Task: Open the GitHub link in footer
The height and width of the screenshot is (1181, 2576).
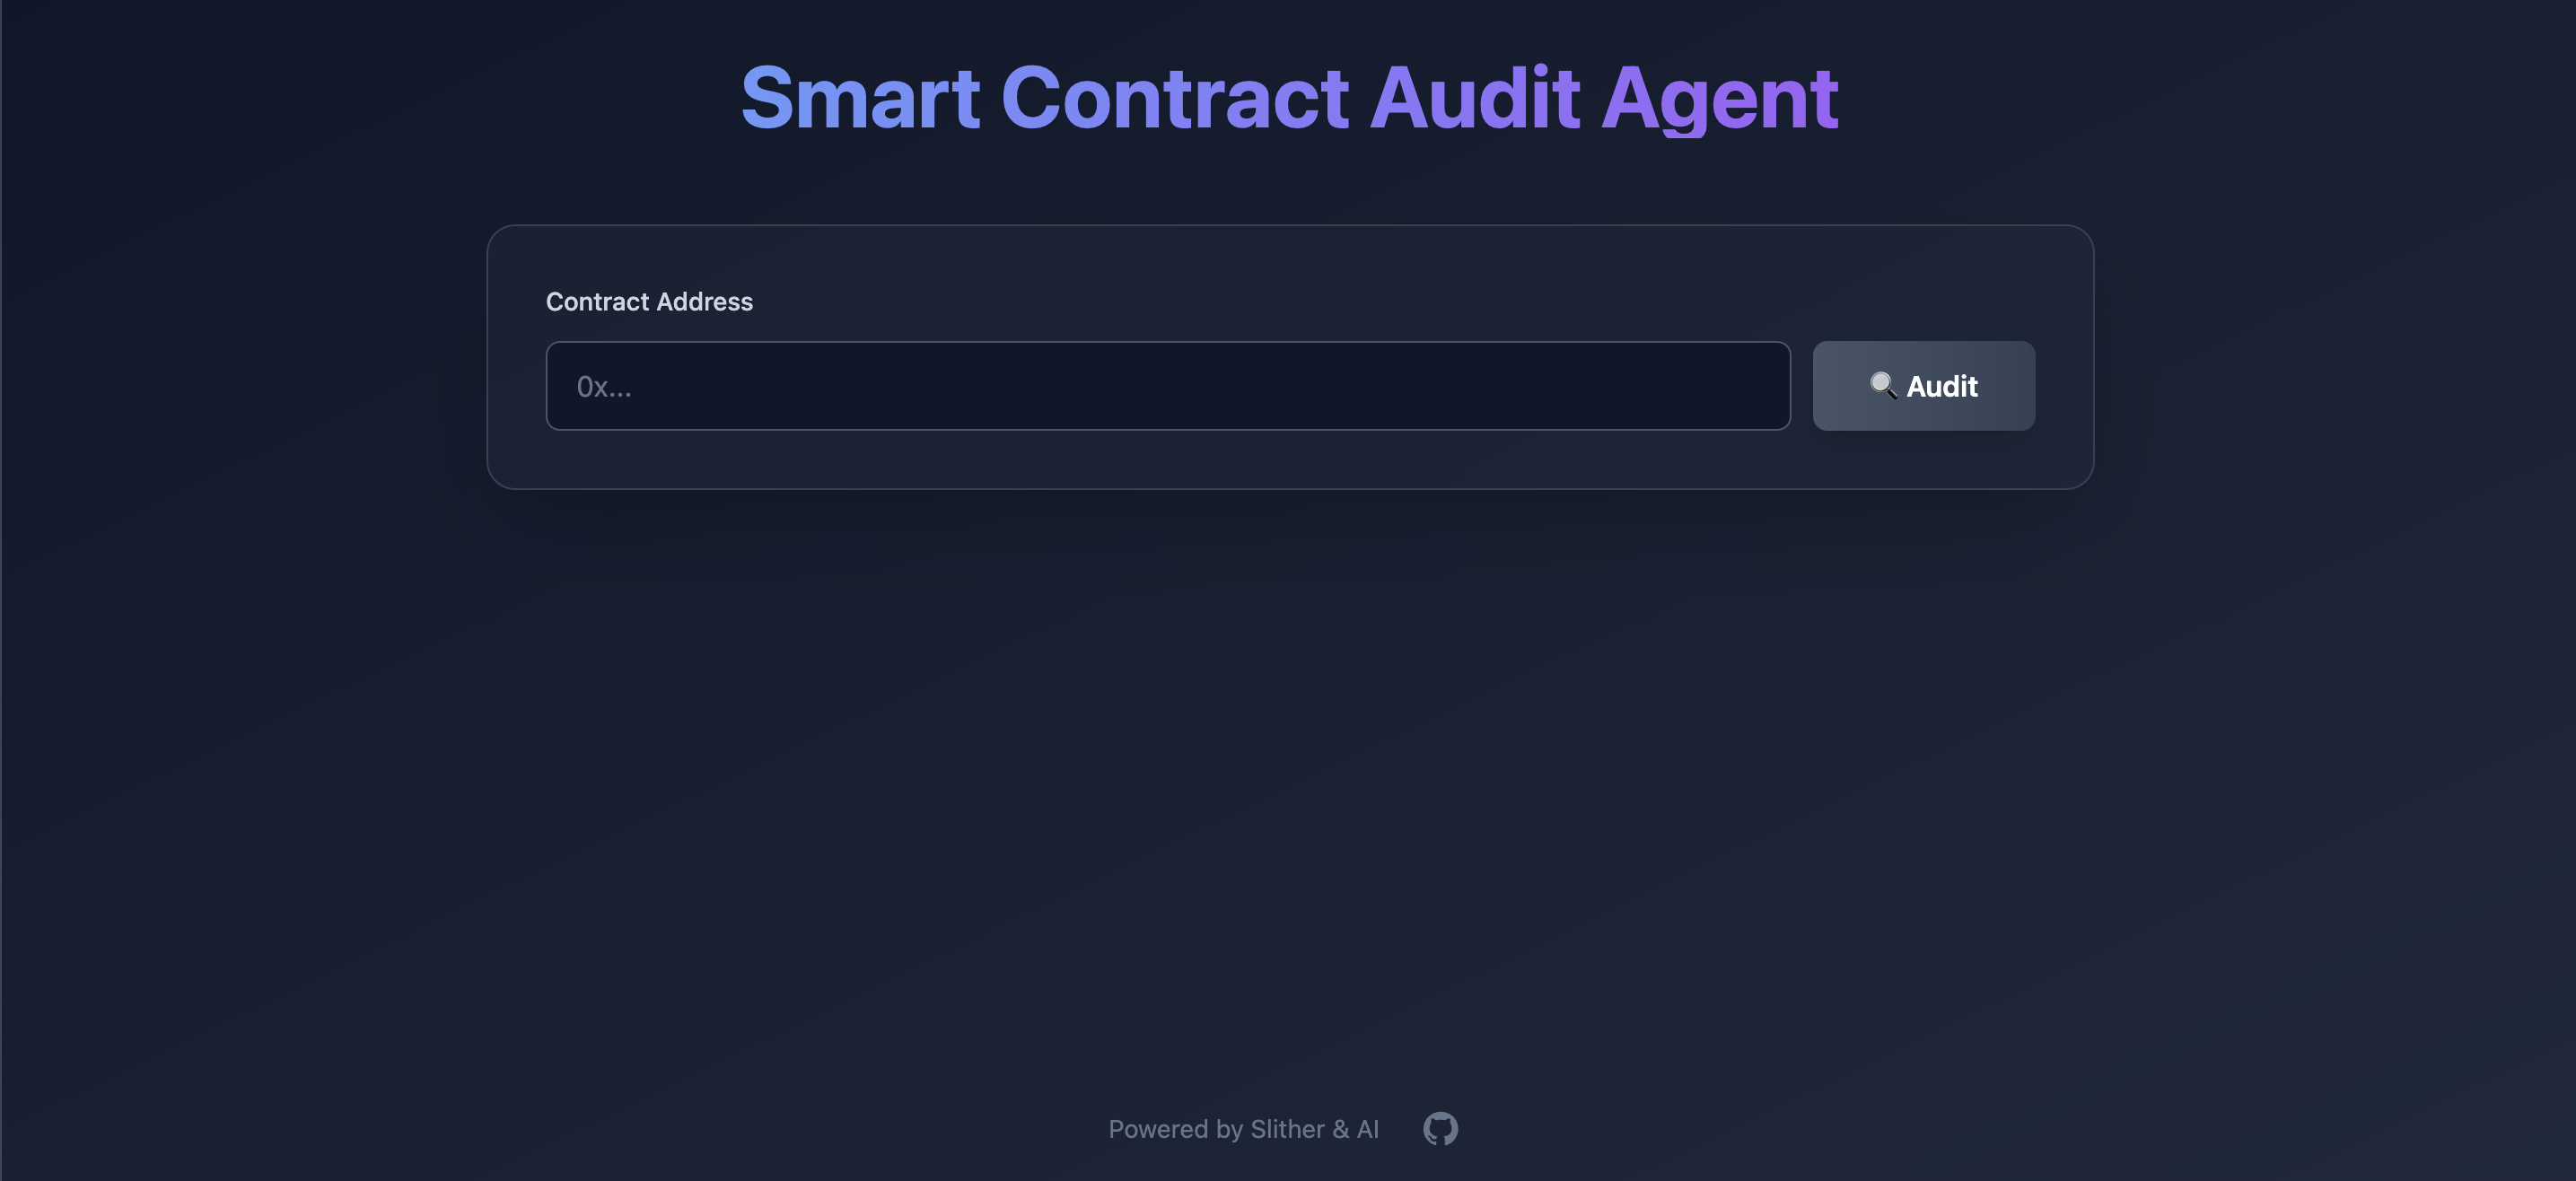Action: (1440, 1129)
